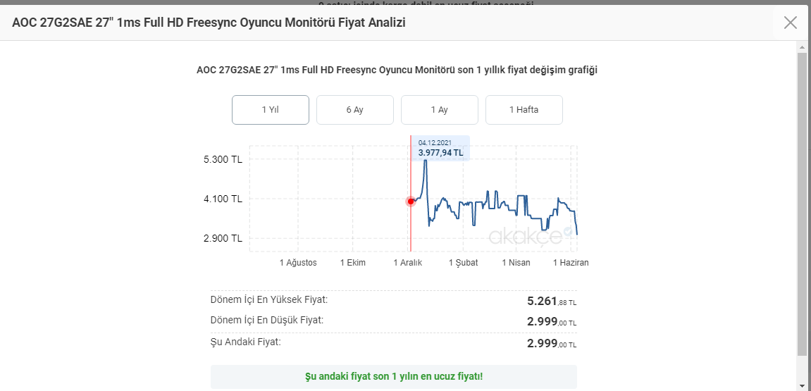Viewport: 811px width, 391px height.
Task: Click the 5.300 TL axis label
Action: [223, 159]
